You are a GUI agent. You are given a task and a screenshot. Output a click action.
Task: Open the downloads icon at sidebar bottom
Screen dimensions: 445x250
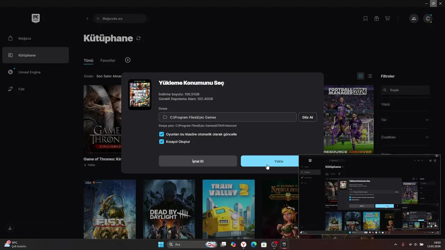click(x=10, y=228)
